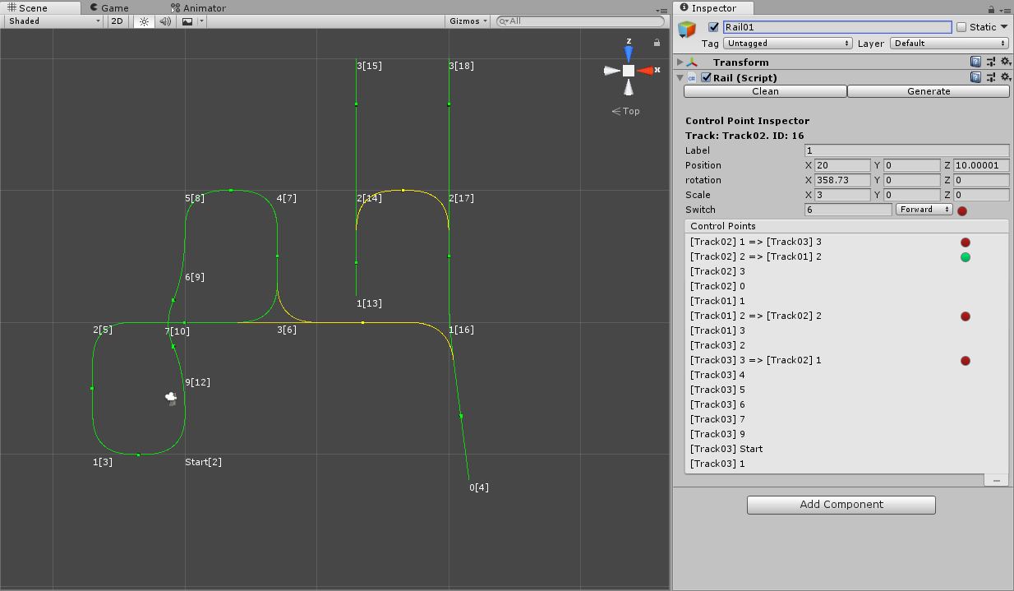Toggle the scene gizmo lock icon
The width and height of the screenshot is (1014, 591).
click(x=657, y=43)
